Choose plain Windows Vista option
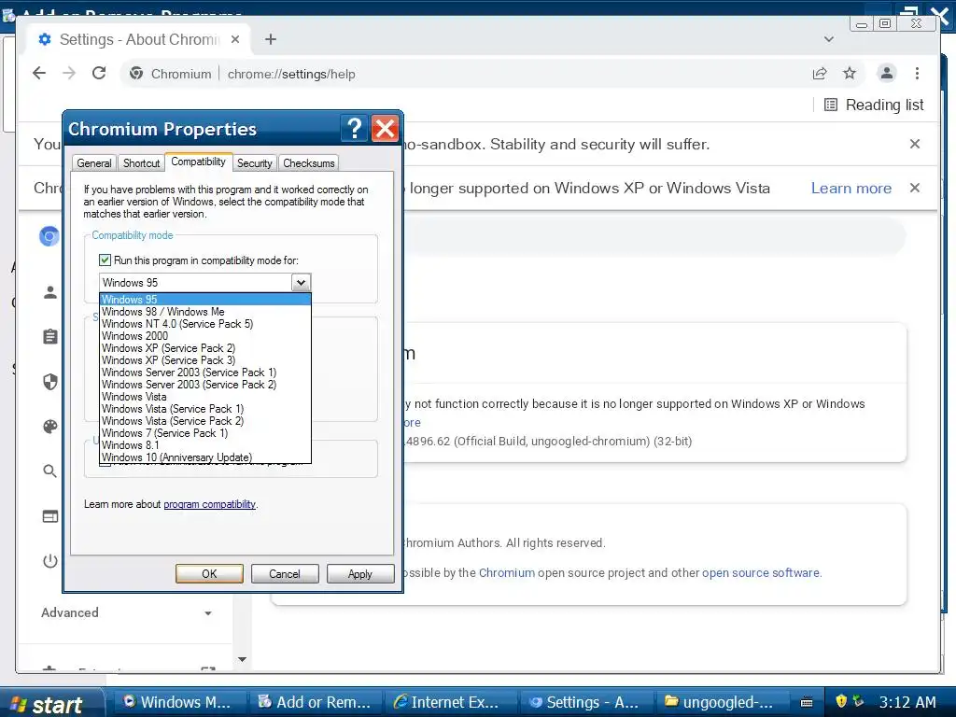Image resolution: width=956 pixels, height=717 pixels. (x=204, y=397)
